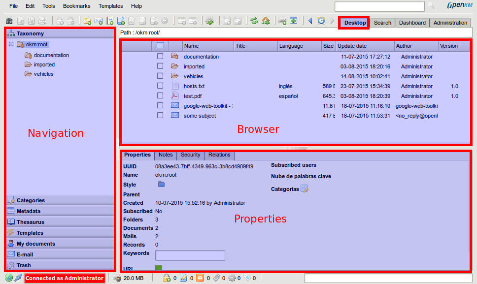Click the quick search box at top
Viewport: 477px width, 284px height.
click(379, 6)
